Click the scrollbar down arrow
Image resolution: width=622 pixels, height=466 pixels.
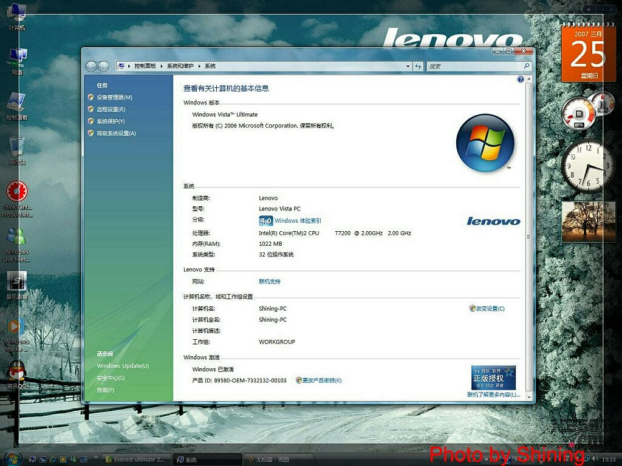[x=529, y=396]
